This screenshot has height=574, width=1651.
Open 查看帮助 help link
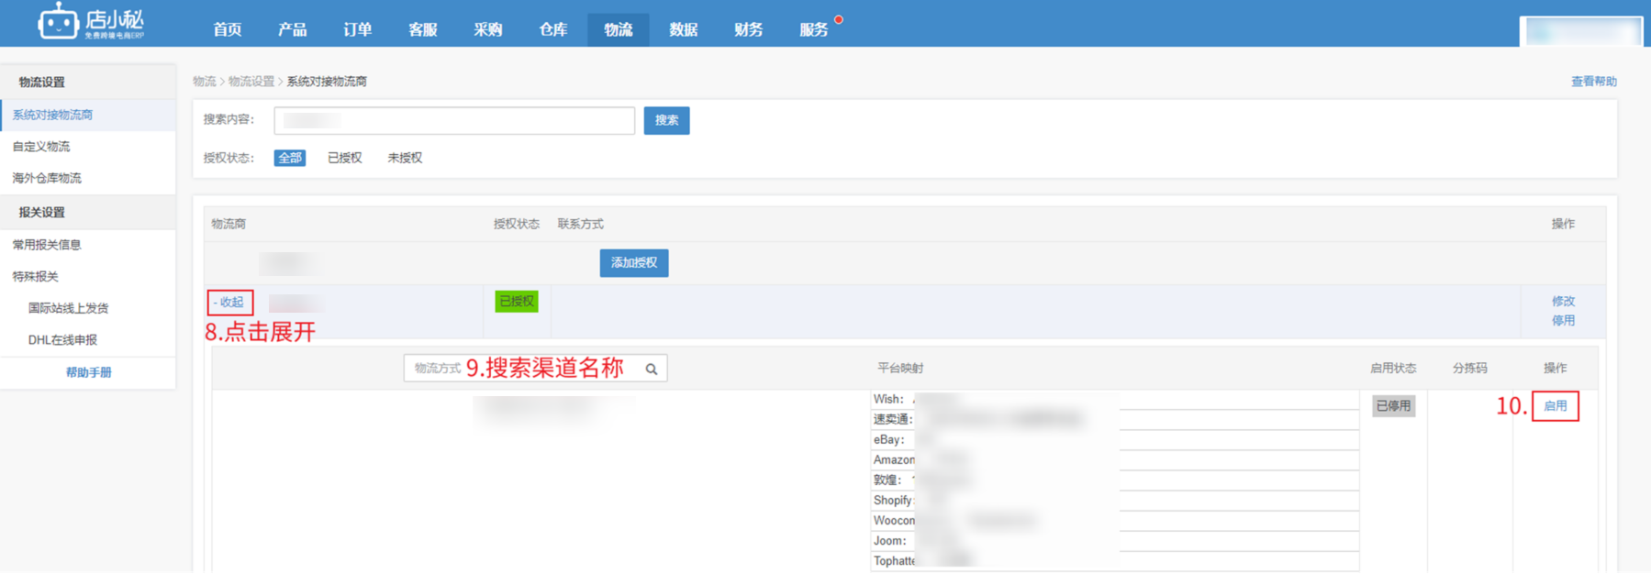pyautogui.click(x=1593, y=82)
